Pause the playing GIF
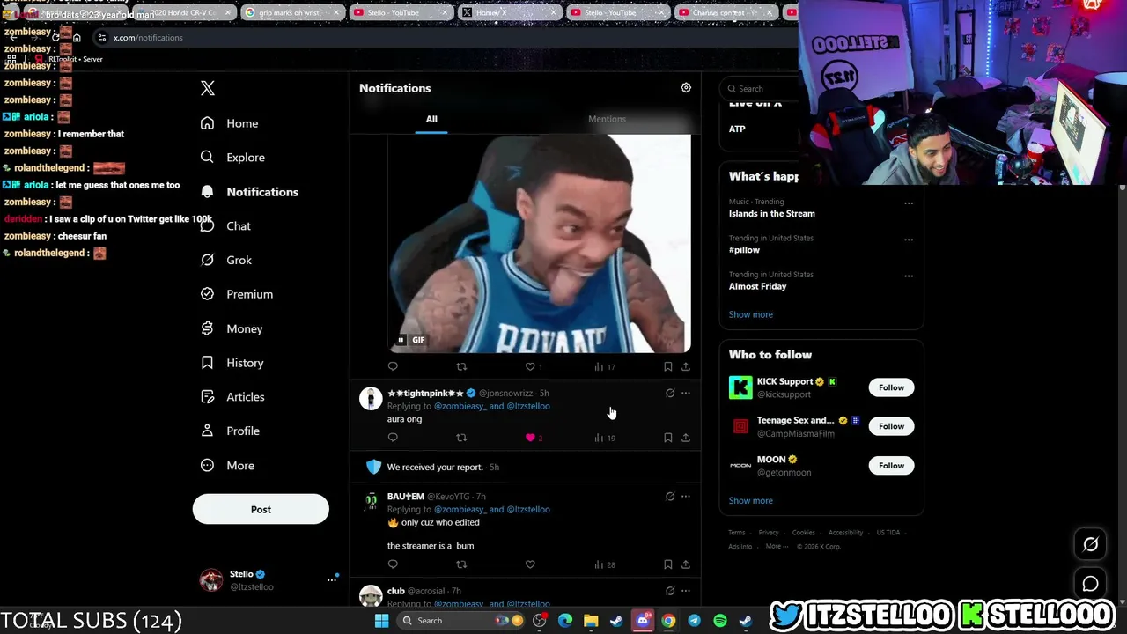Image resolution: width=1127 pixels, height=634 pixels. click(401, 340)
